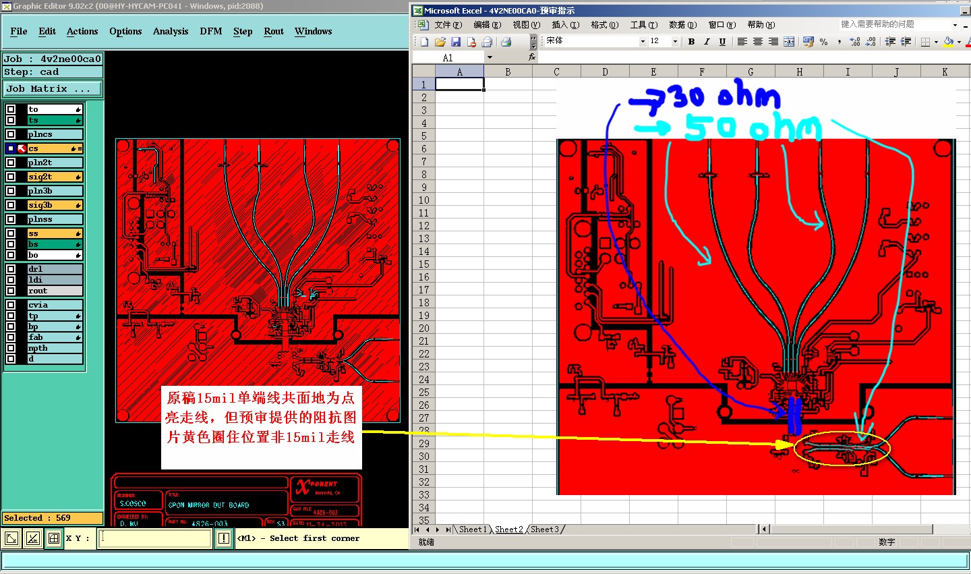Click row 10 header in Excel
The height and width of the screenshot is (574, 971).
[423, 200]
